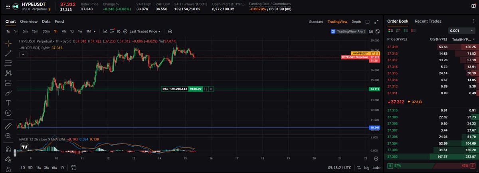Open chart axis settings gear at bottom right
This screenshot has height=173, width=479.
(376, 158)
